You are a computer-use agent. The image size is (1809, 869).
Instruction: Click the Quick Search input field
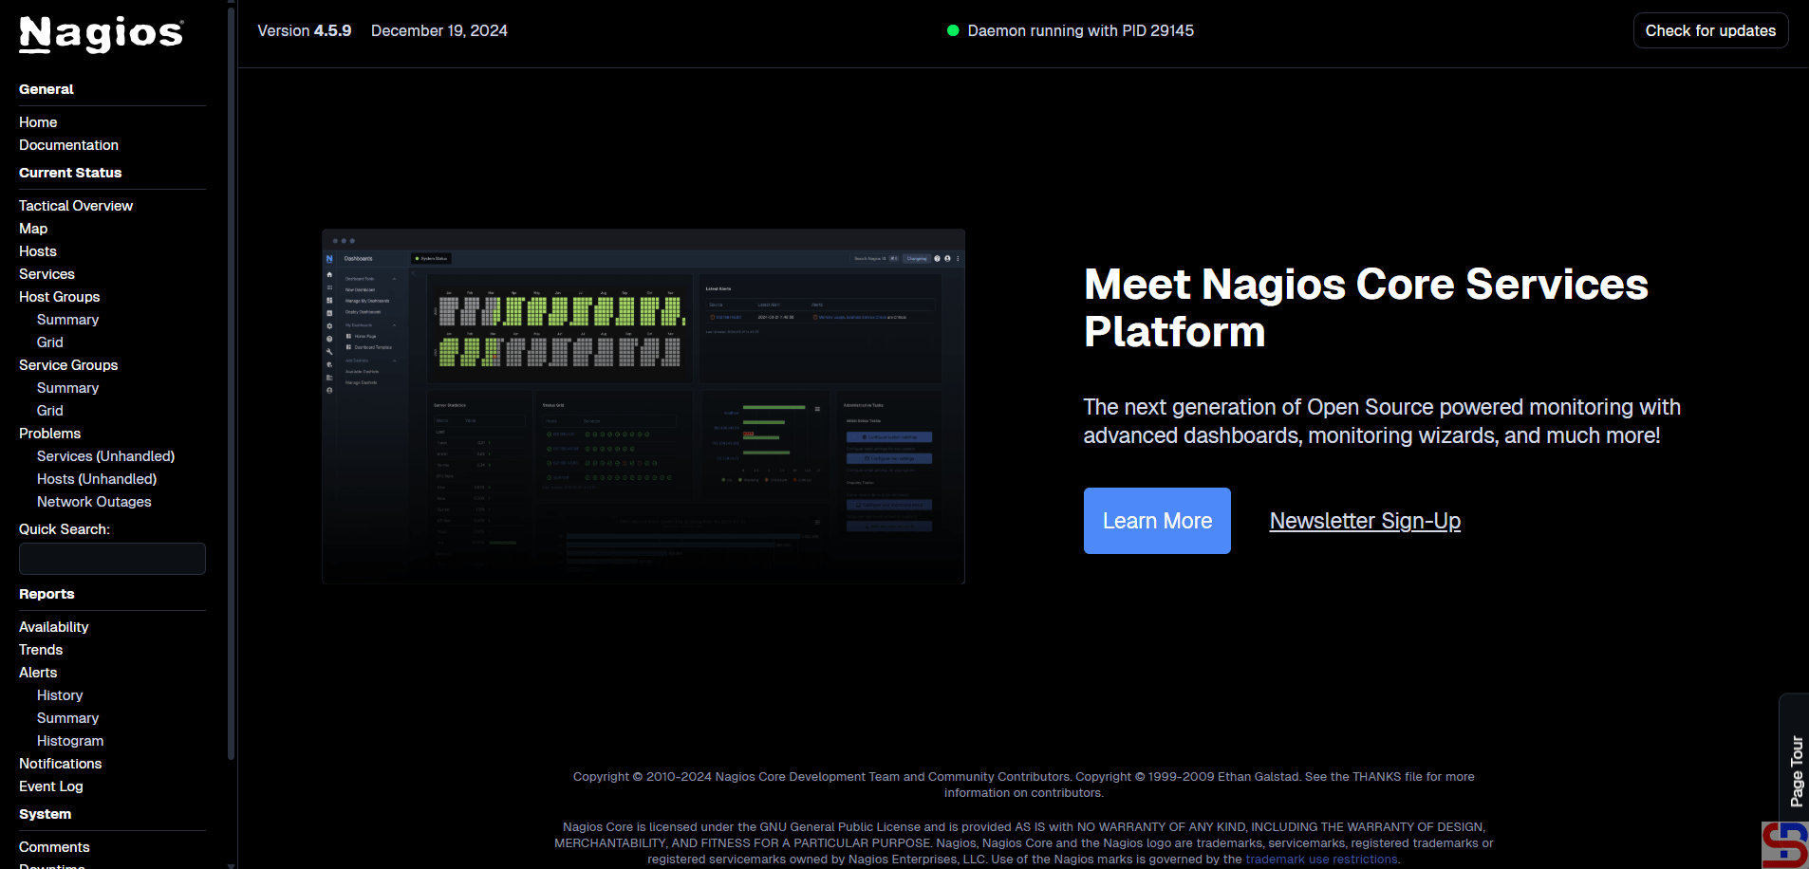pos(112,559)
